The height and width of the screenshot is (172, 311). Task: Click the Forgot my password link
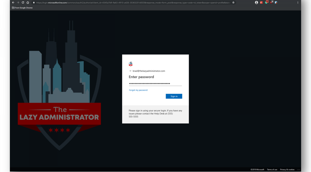point(138,90)
